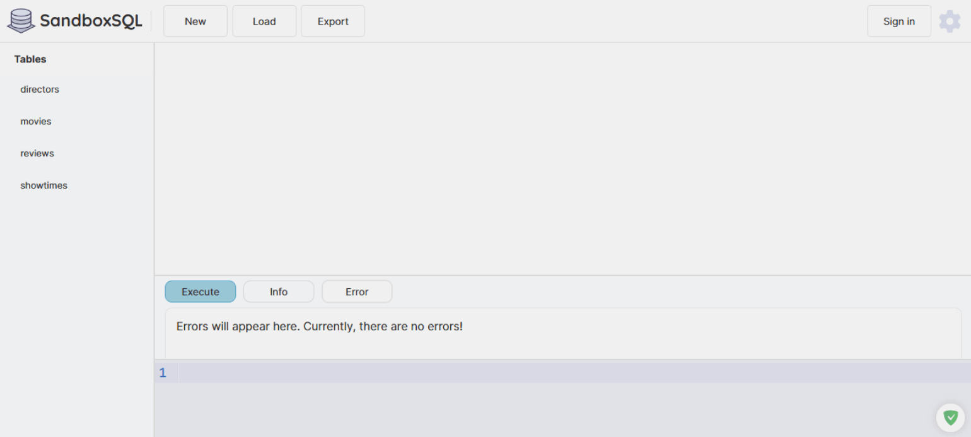Click the SandboxSQL database logo icon
This screenshot has width=971, height=437.
coord(21,21)
